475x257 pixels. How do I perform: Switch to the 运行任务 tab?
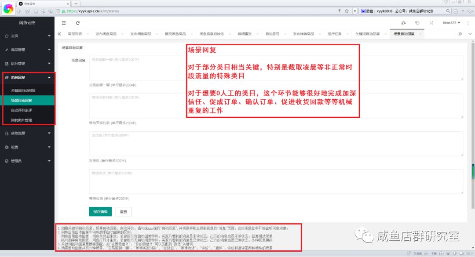click(x=335, y=34)
